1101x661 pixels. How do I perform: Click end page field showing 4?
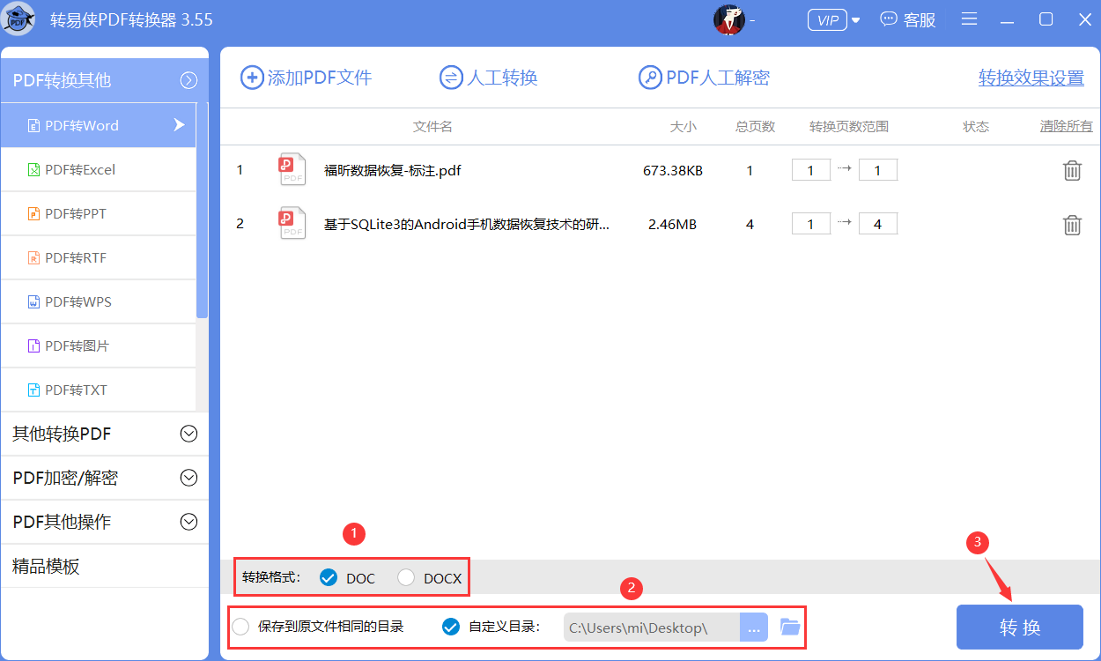(878, 224)
